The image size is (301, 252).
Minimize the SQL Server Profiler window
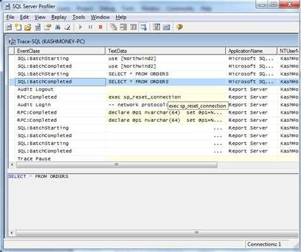tap(262, 4)
